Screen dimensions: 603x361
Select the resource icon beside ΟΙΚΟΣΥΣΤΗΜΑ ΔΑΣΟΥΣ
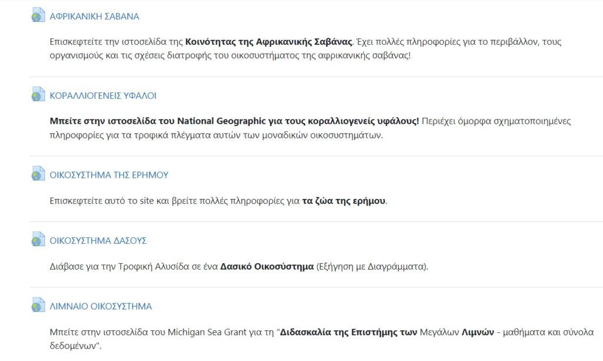pos(38,240)
